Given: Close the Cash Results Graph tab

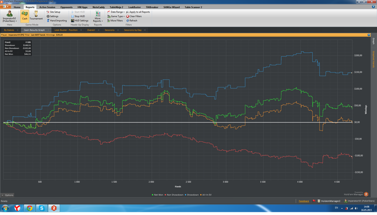Looking at the screenshot, I should click(x=48, y=30).
